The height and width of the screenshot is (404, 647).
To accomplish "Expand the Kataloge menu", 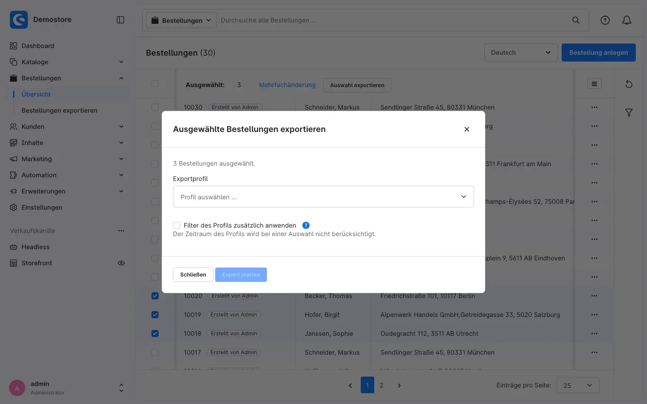I will pos(66,62).
